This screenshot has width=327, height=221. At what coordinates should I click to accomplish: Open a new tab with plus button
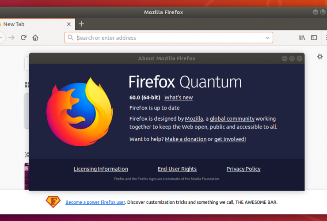(81, 24)
